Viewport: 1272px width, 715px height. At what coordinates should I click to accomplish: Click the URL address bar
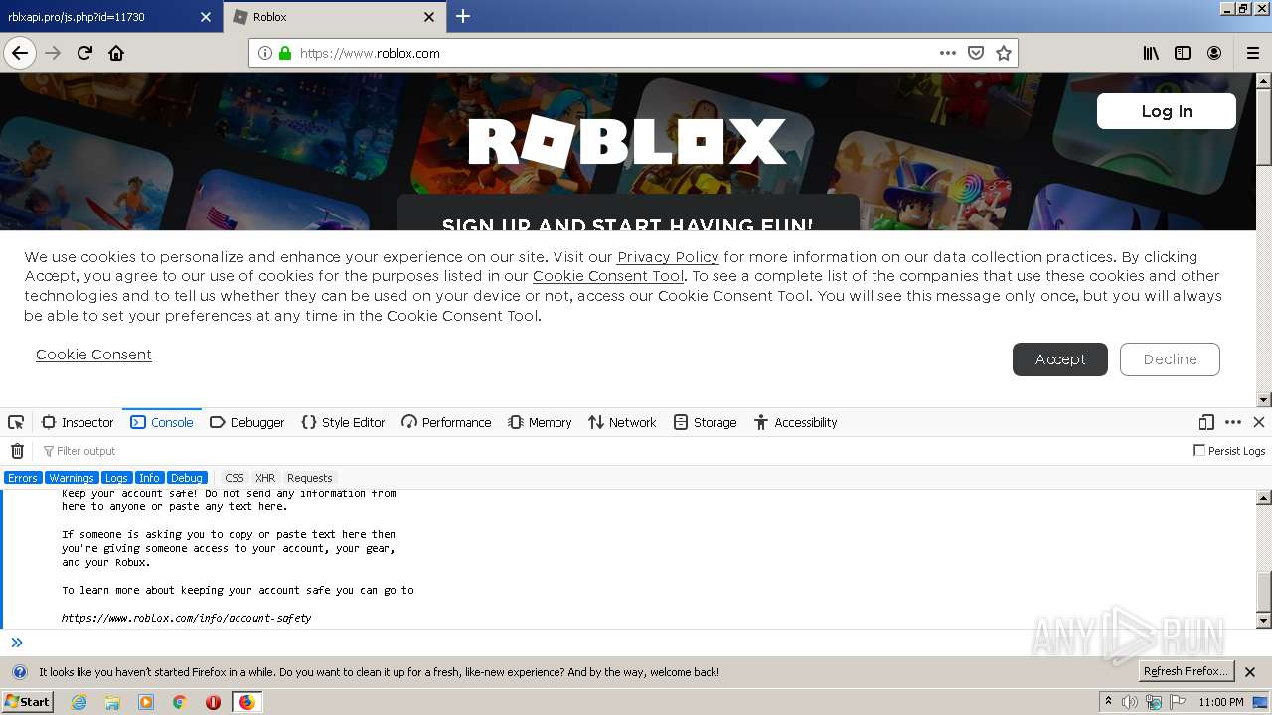click(616, 53)
